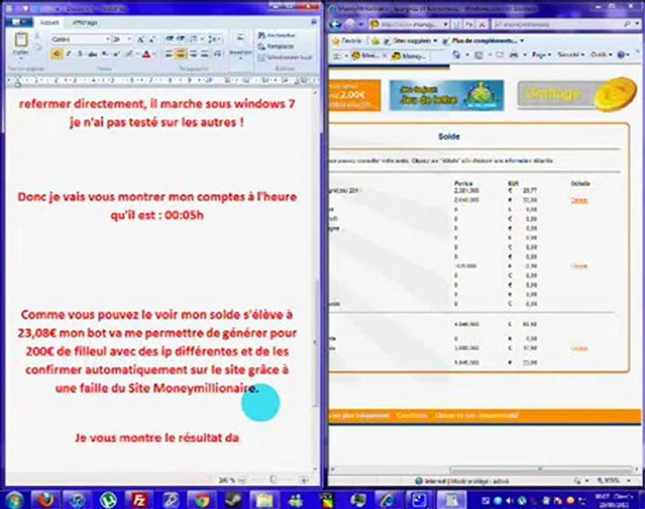Image resolution: width=645 pixels, height=509 pixels.
Task: Switch to the Affichage ribbon tab
Action: [85, 22]
